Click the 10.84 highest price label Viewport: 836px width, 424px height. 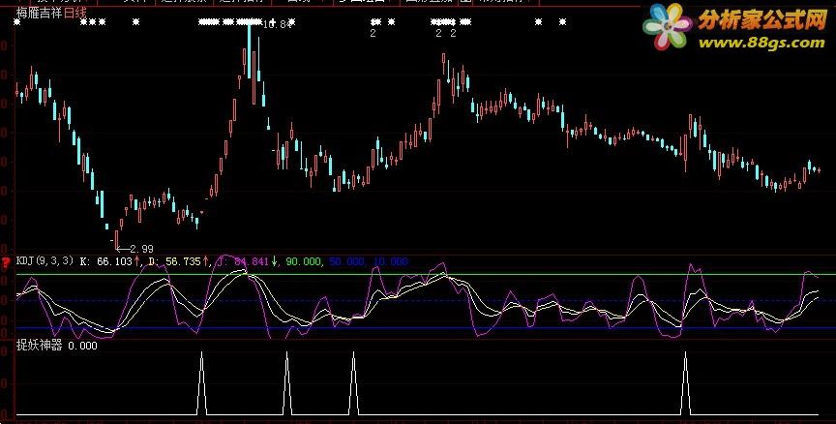tap(276, 24)
